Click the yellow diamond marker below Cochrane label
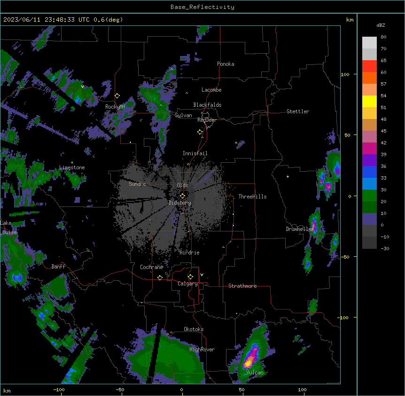Image resolution: width=405 pixels, height=396 pixels. point(160,278)
